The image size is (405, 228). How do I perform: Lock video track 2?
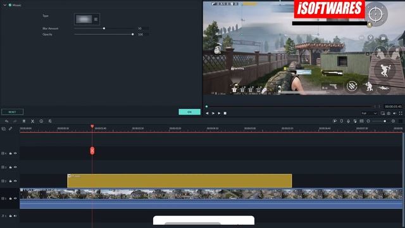10,181
